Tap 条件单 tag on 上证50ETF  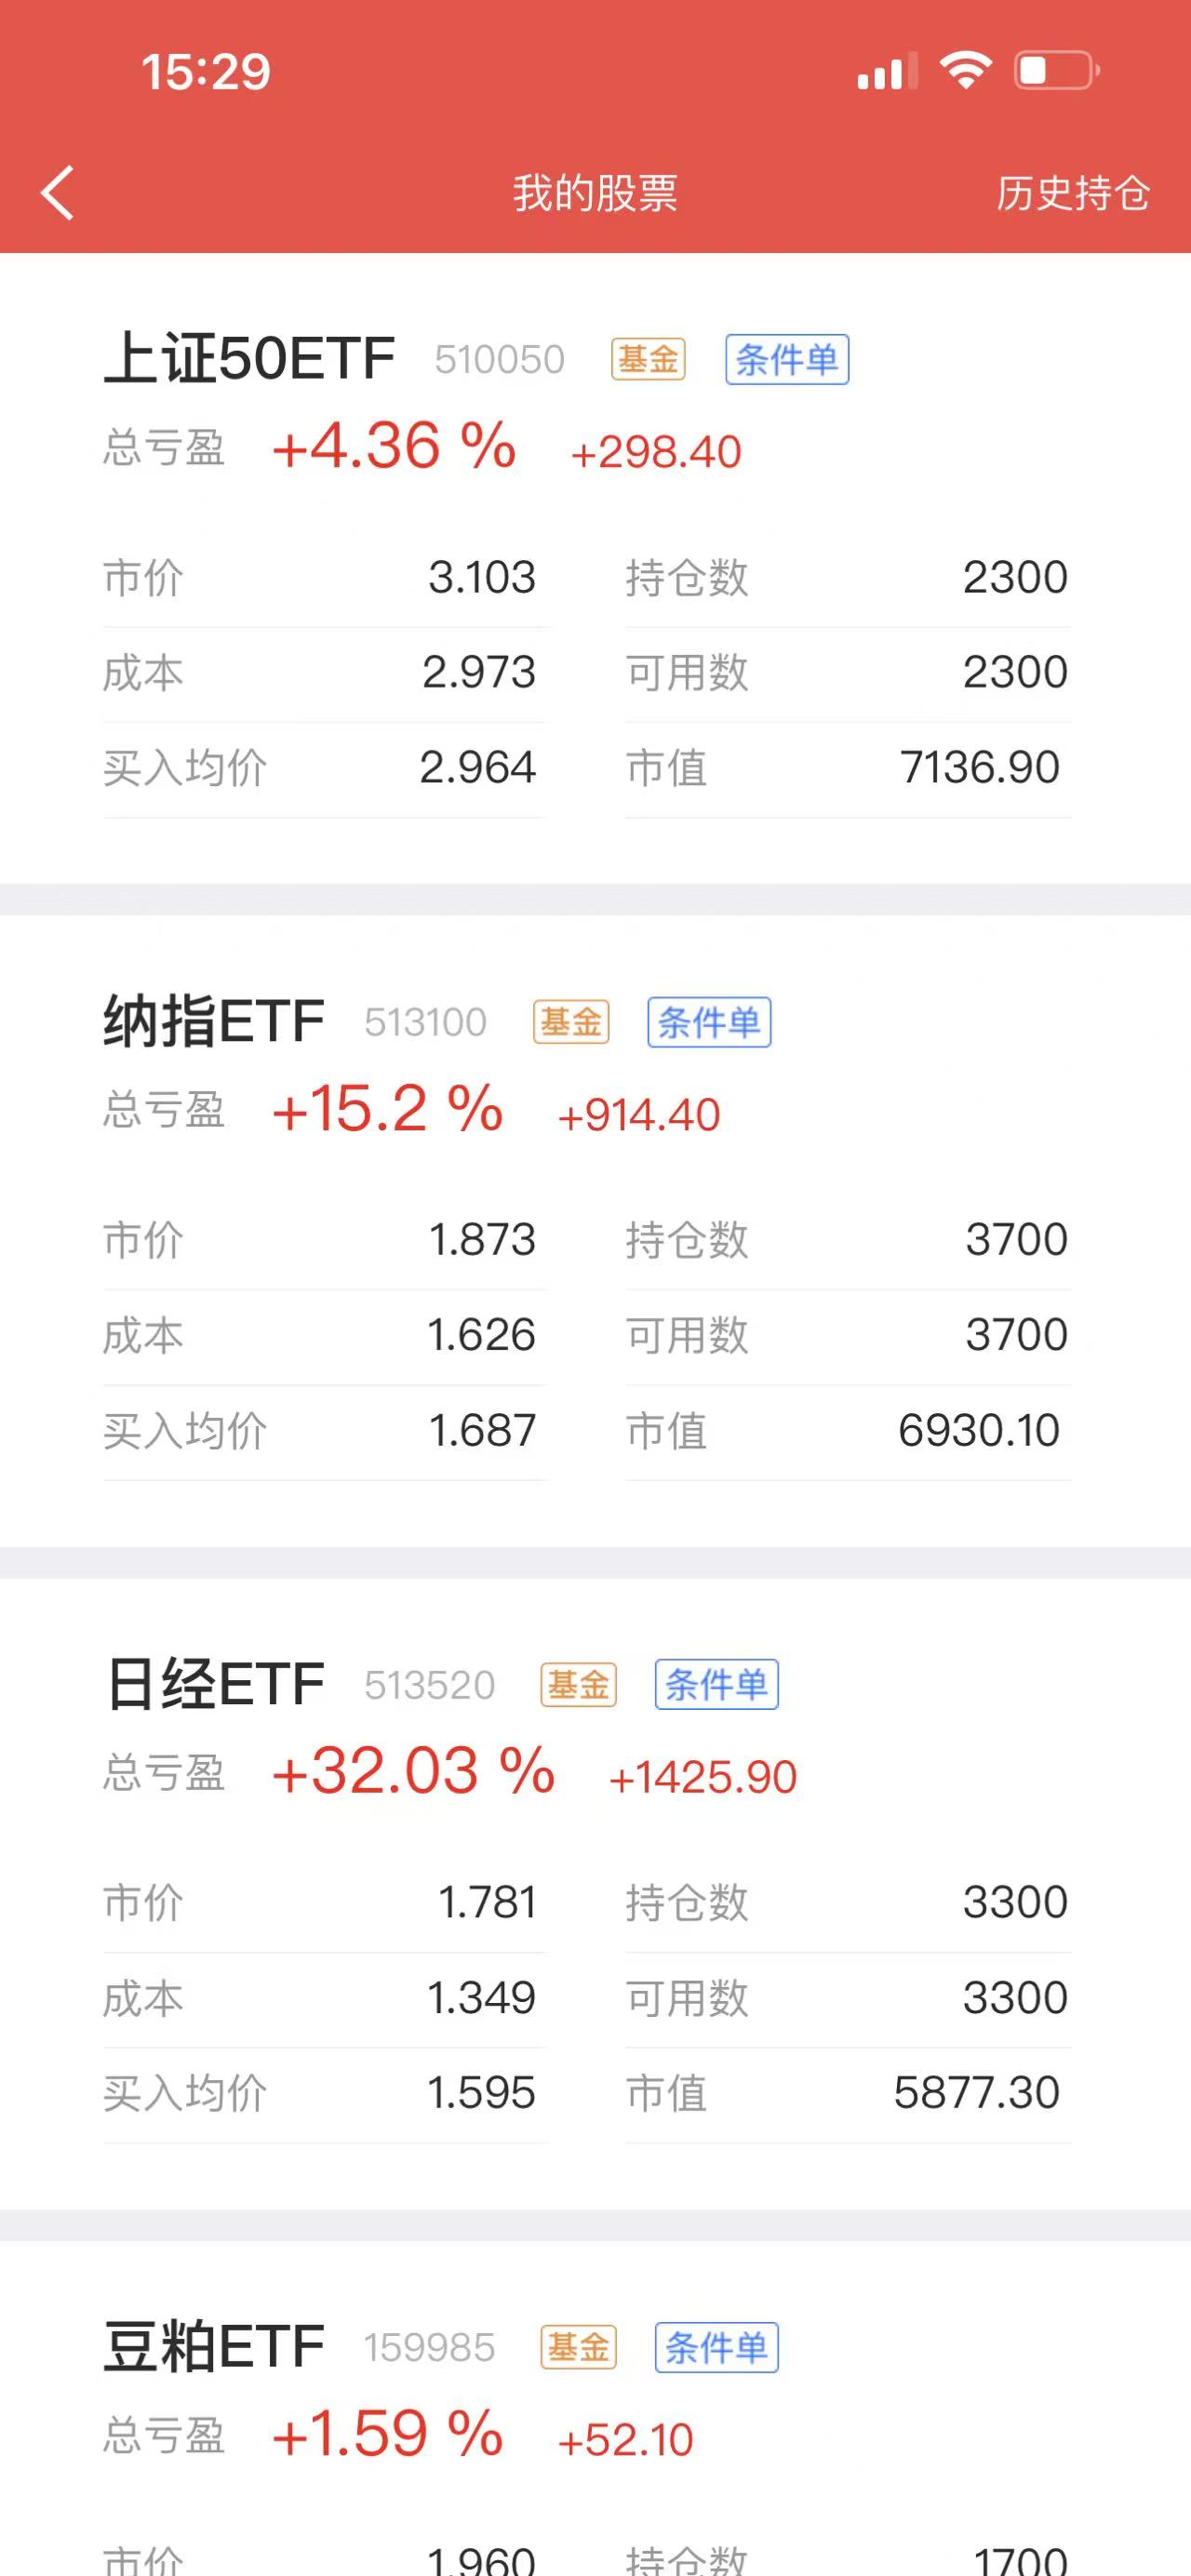pos(786,360)
